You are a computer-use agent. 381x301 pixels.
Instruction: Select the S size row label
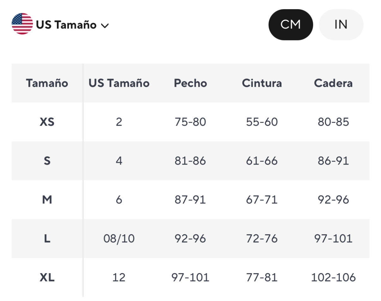47,161
